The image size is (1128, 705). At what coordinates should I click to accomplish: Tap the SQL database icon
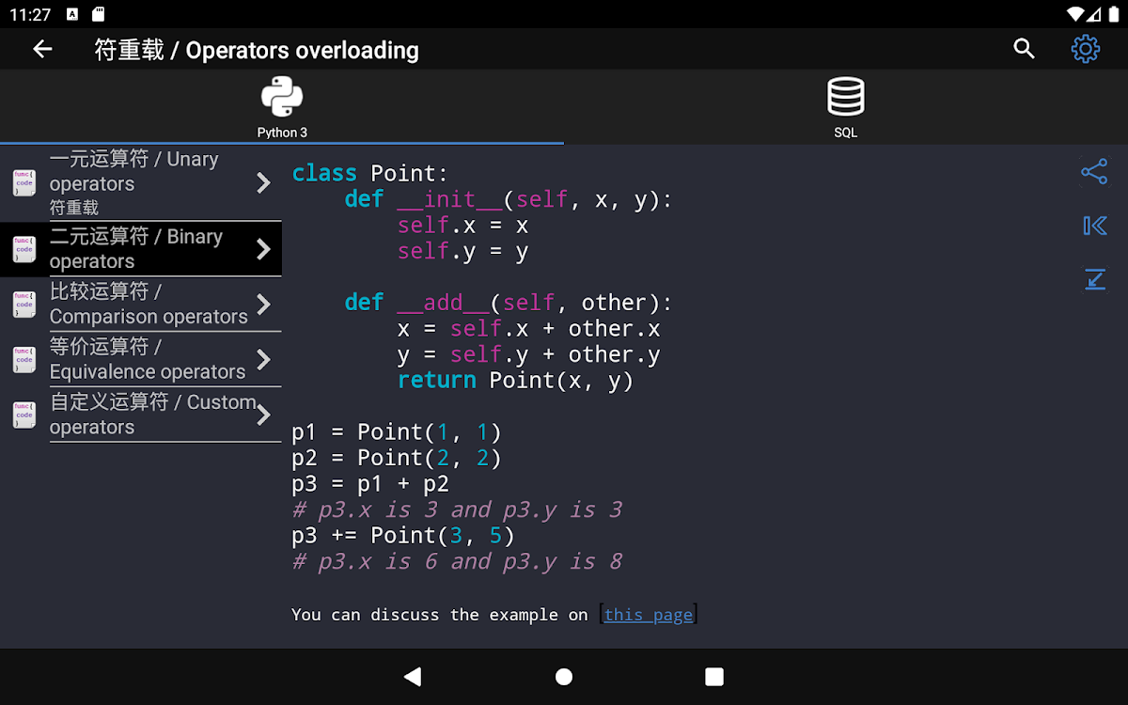tap(845, 97)
